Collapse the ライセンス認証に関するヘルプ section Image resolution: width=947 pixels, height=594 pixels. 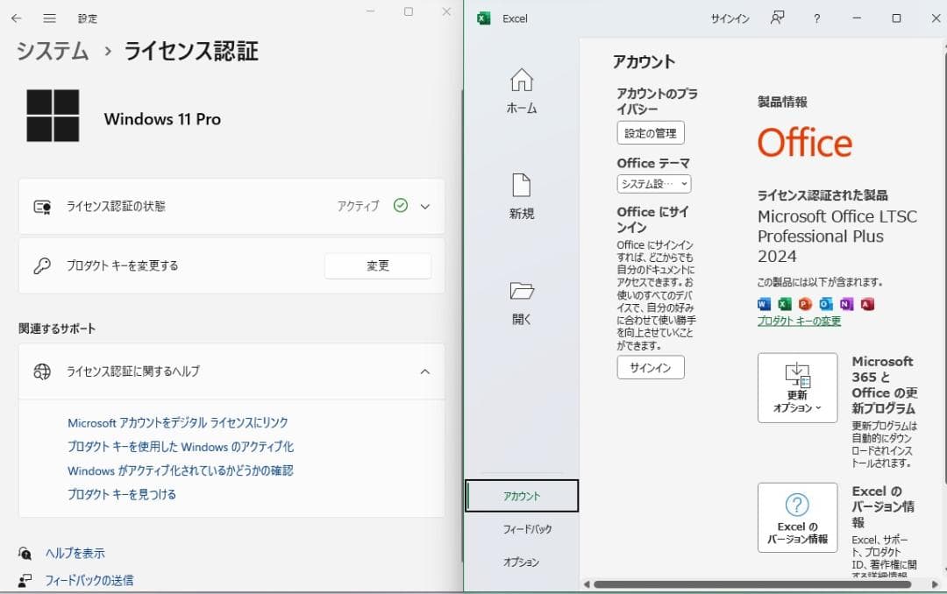coord(424,371)
